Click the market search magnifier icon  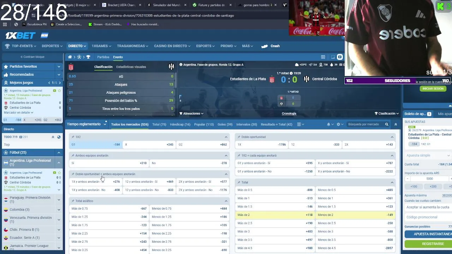[x=387, y=124]
